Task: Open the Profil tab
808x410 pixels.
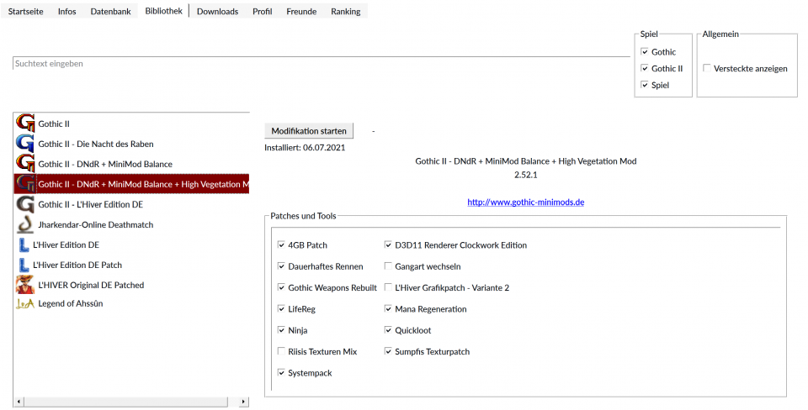Action: [x=263, y=11]
